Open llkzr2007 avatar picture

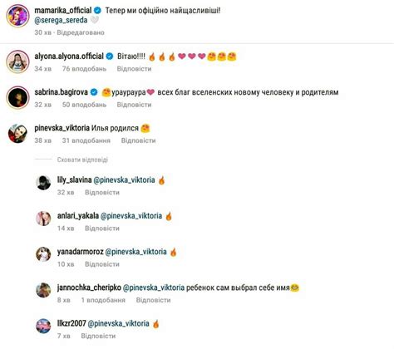43,326
